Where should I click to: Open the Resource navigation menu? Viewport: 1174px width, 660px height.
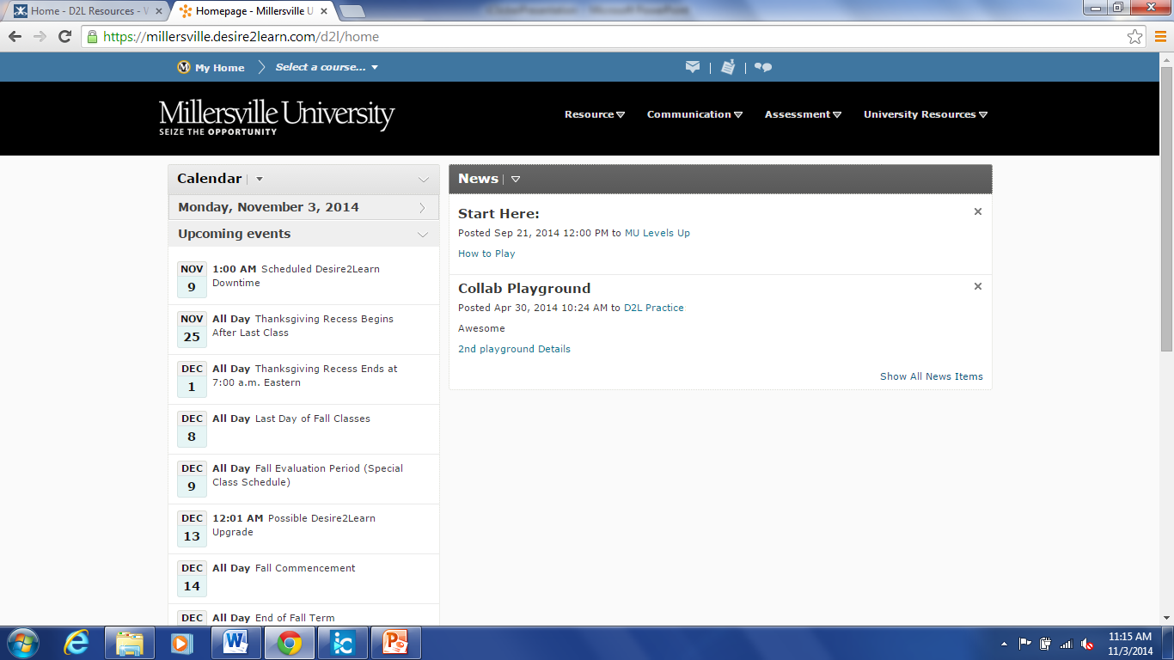(x=595, y=114)
